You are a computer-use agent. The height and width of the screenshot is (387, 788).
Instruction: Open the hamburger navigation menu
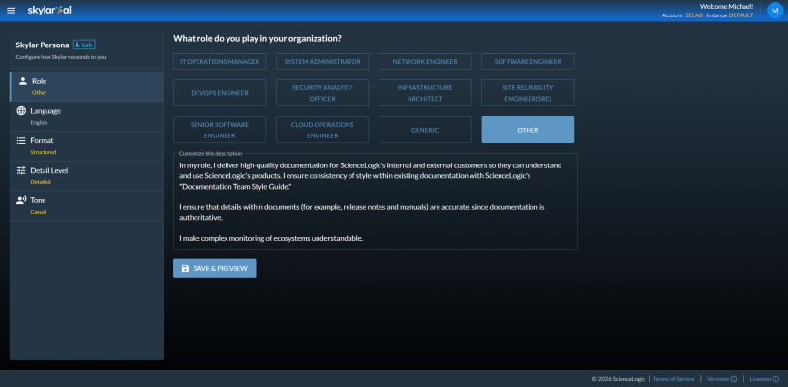point(11,11)
